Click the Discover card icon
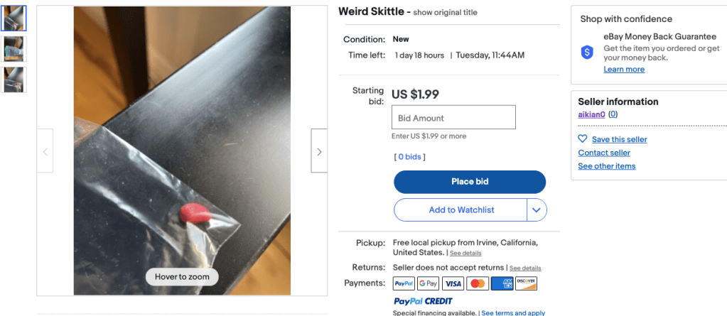The image size is (727, 316). tap(527, 284)
